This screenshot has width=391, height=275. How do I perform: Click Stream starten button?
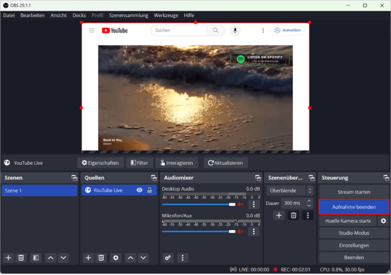click(x=354, y=192)
